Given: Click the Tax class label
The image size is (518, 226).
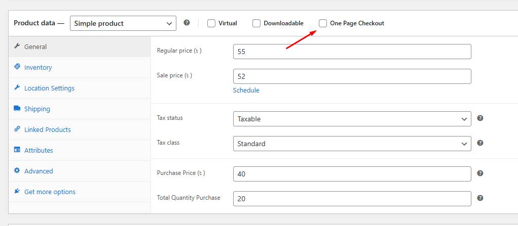Looking at the screenshot, I should pos(168,143).
